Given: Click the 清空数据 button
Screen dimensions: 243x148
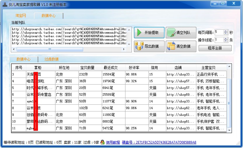Looking at the screenshot, I should (181, 46).
